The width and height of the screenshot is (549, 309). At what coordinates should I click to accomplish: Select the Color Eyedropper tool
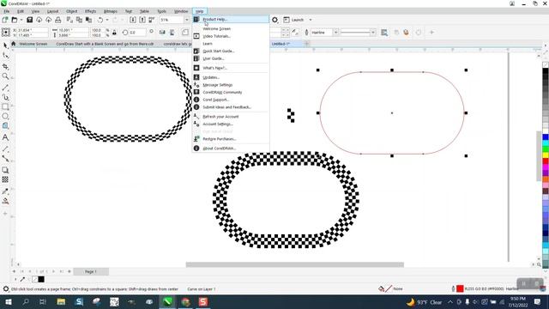(x=5, y=191)
